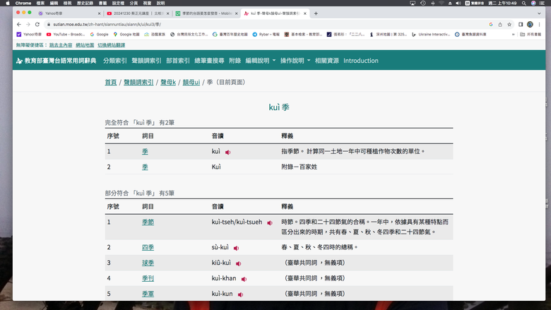Open the Siri icon in menu bar
Screen dimensions: 551x310
click(533, 3)
